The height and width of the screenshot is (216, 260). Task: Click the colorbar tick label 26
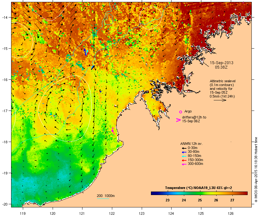pyautogui.click(x=216, y=200)
